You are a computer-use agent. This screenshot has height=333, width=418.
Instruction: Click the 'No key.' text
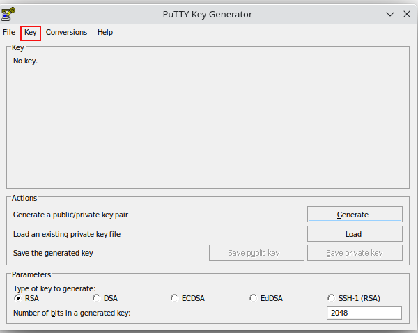pyautogui.click(x=25, y=61)
